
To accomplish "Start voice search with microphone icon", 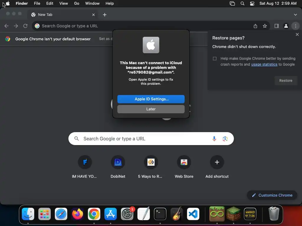I will tap(214, 139).
